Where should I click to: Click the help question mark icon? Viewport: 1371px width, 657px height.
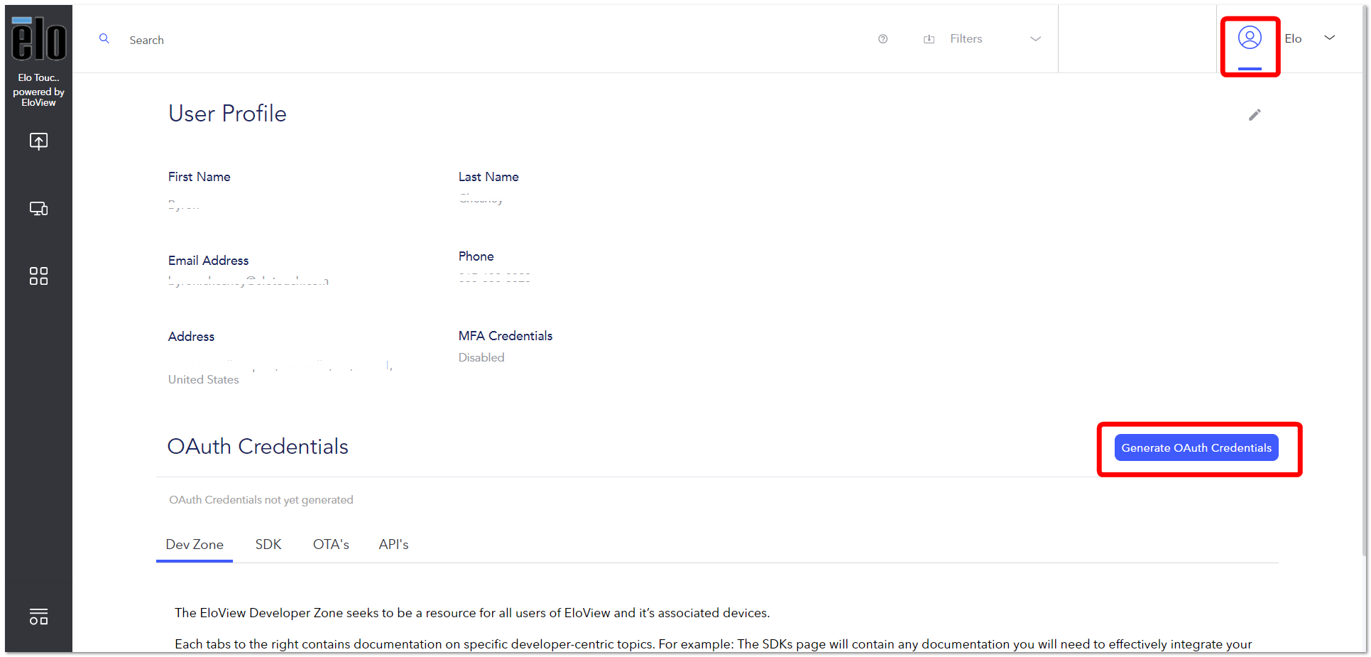883,39
